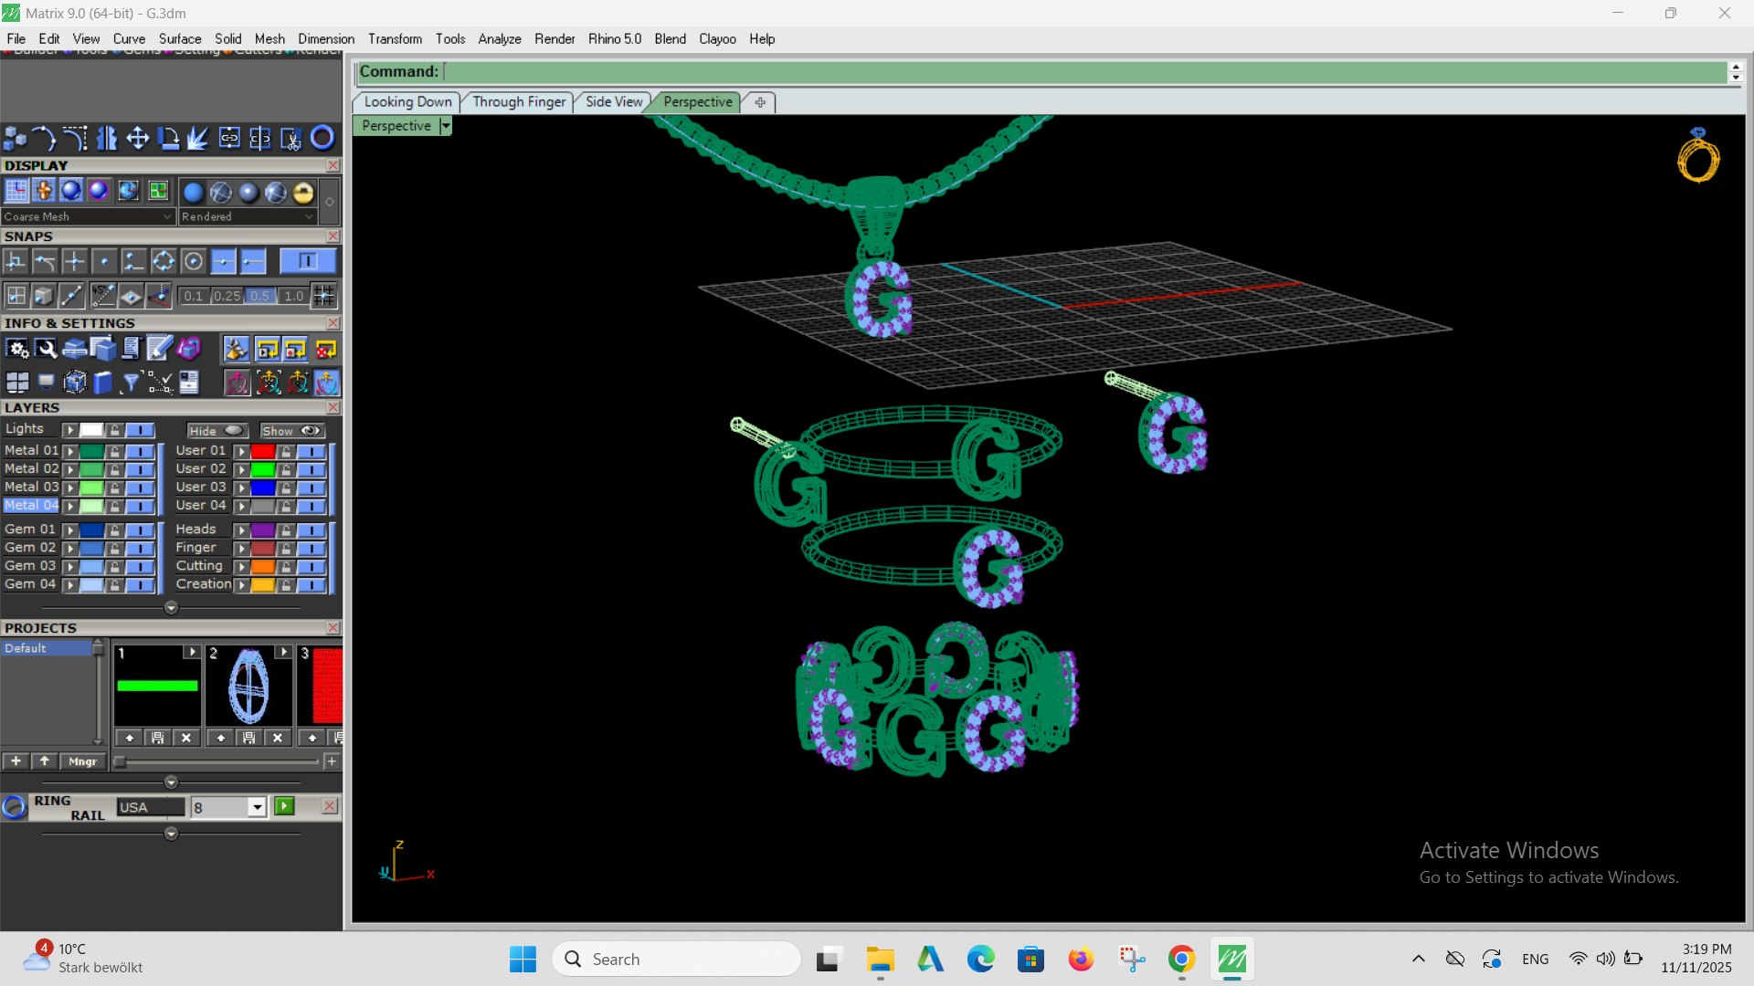
Task: Switch to the Looking Down tab
Action: point(407,102)
